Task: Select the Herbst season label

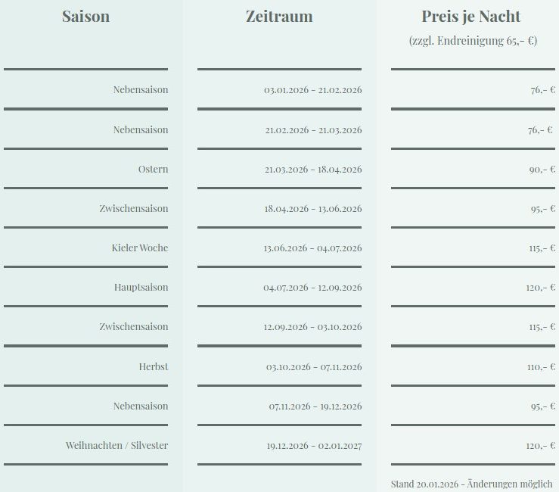Action: [154, 366]
